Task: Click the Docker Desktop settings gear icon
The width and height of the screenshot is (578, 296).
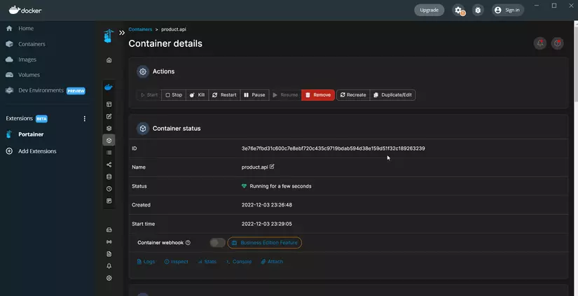Action: [x=459, y=10]
